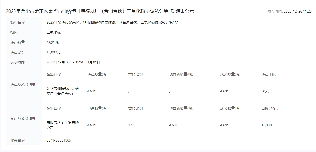Click the page title about 二氧化硫协议转让第1期结果公示
The height and width of the screenshot is (152, 316).
(100, 11)
